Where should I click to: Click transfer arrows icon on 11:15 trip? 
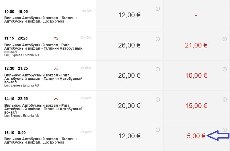tap(56, 38)
